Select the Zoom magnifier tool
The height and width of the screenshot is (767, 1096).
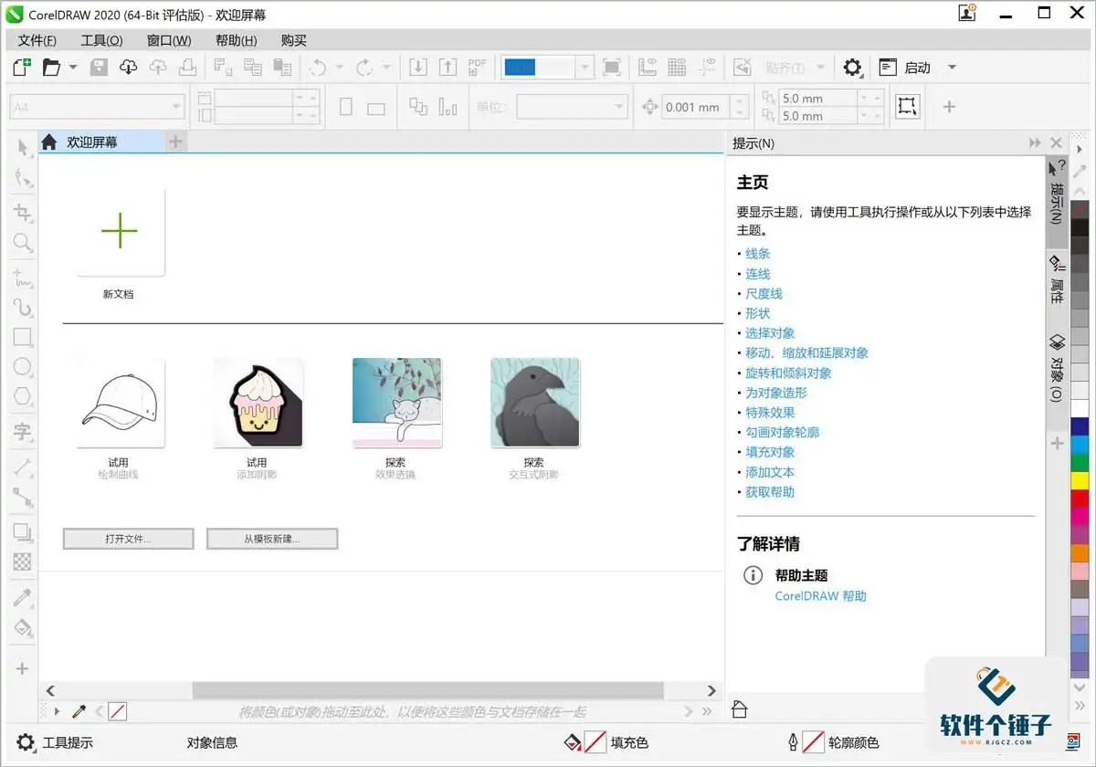click(x=23, y=243)
